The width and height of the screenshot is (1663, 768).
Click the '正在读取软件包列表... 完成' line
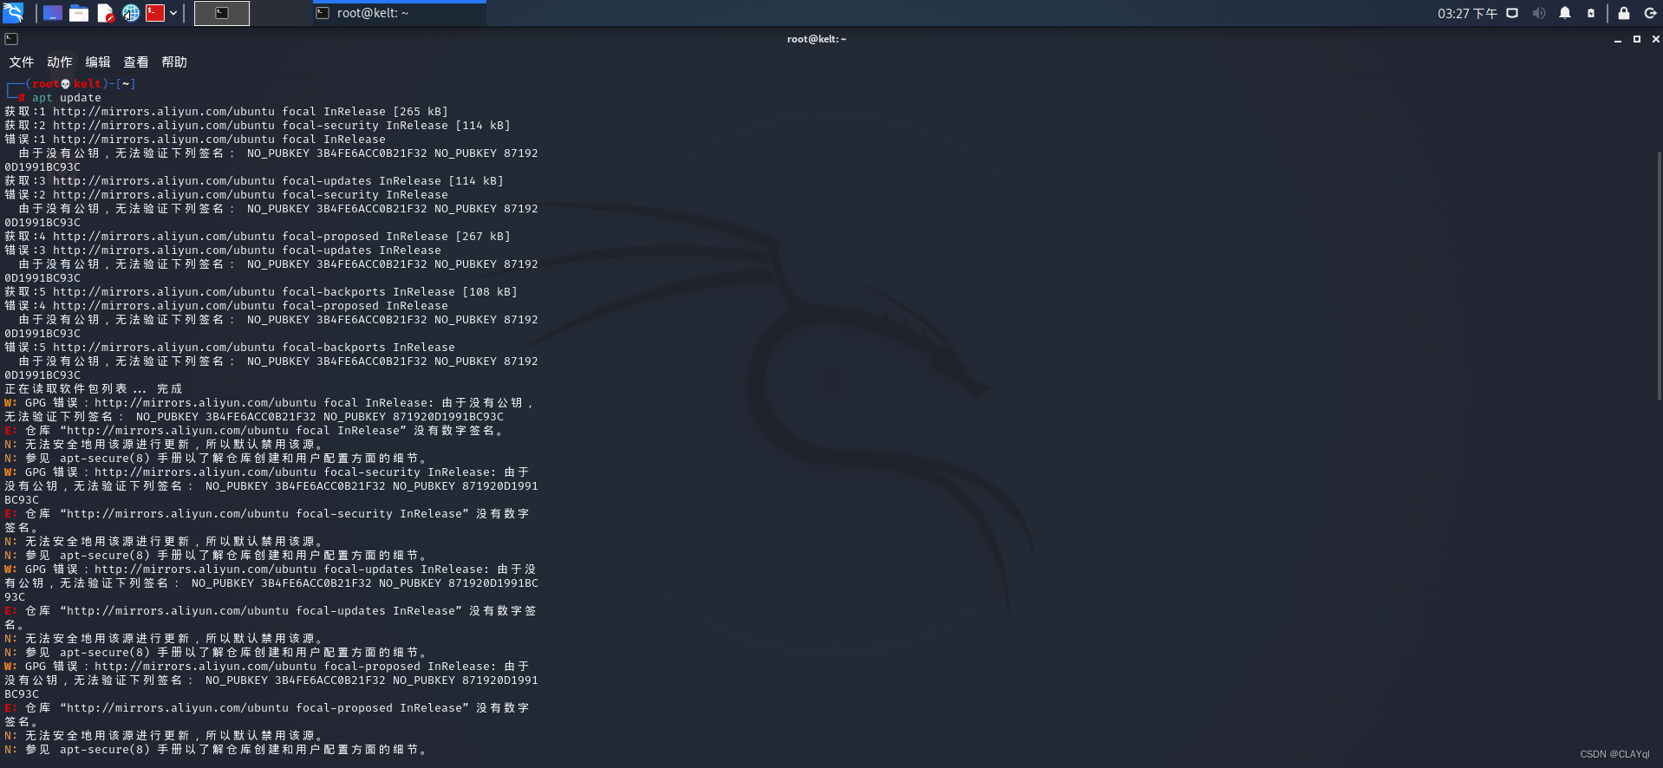[x=94, y=389]
